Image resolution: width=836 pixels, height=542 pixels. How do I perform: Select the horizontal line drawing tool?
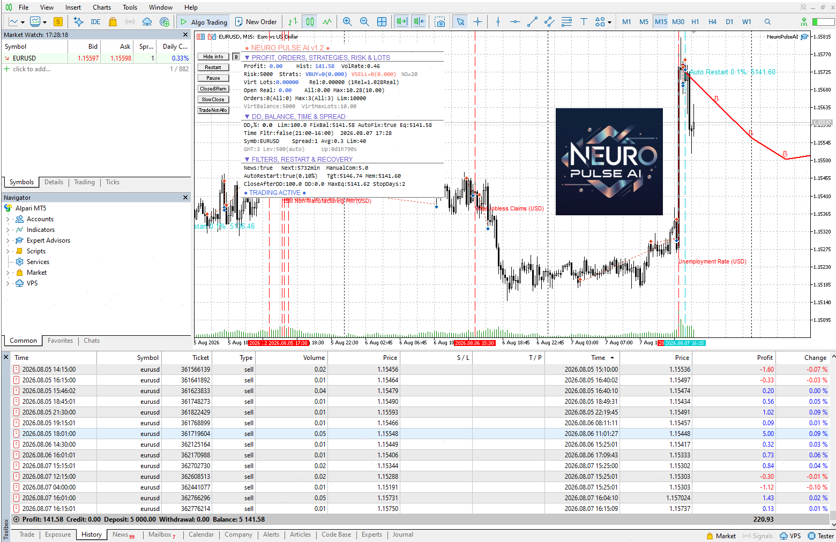[515, 22]
